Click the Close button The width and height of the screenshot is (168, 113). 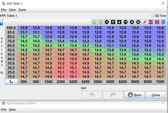155,95
